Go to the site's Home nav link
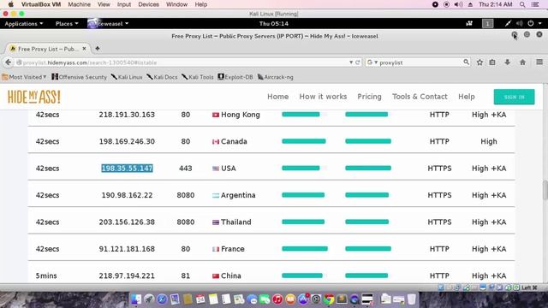548x308 pixels. [277, 97]
